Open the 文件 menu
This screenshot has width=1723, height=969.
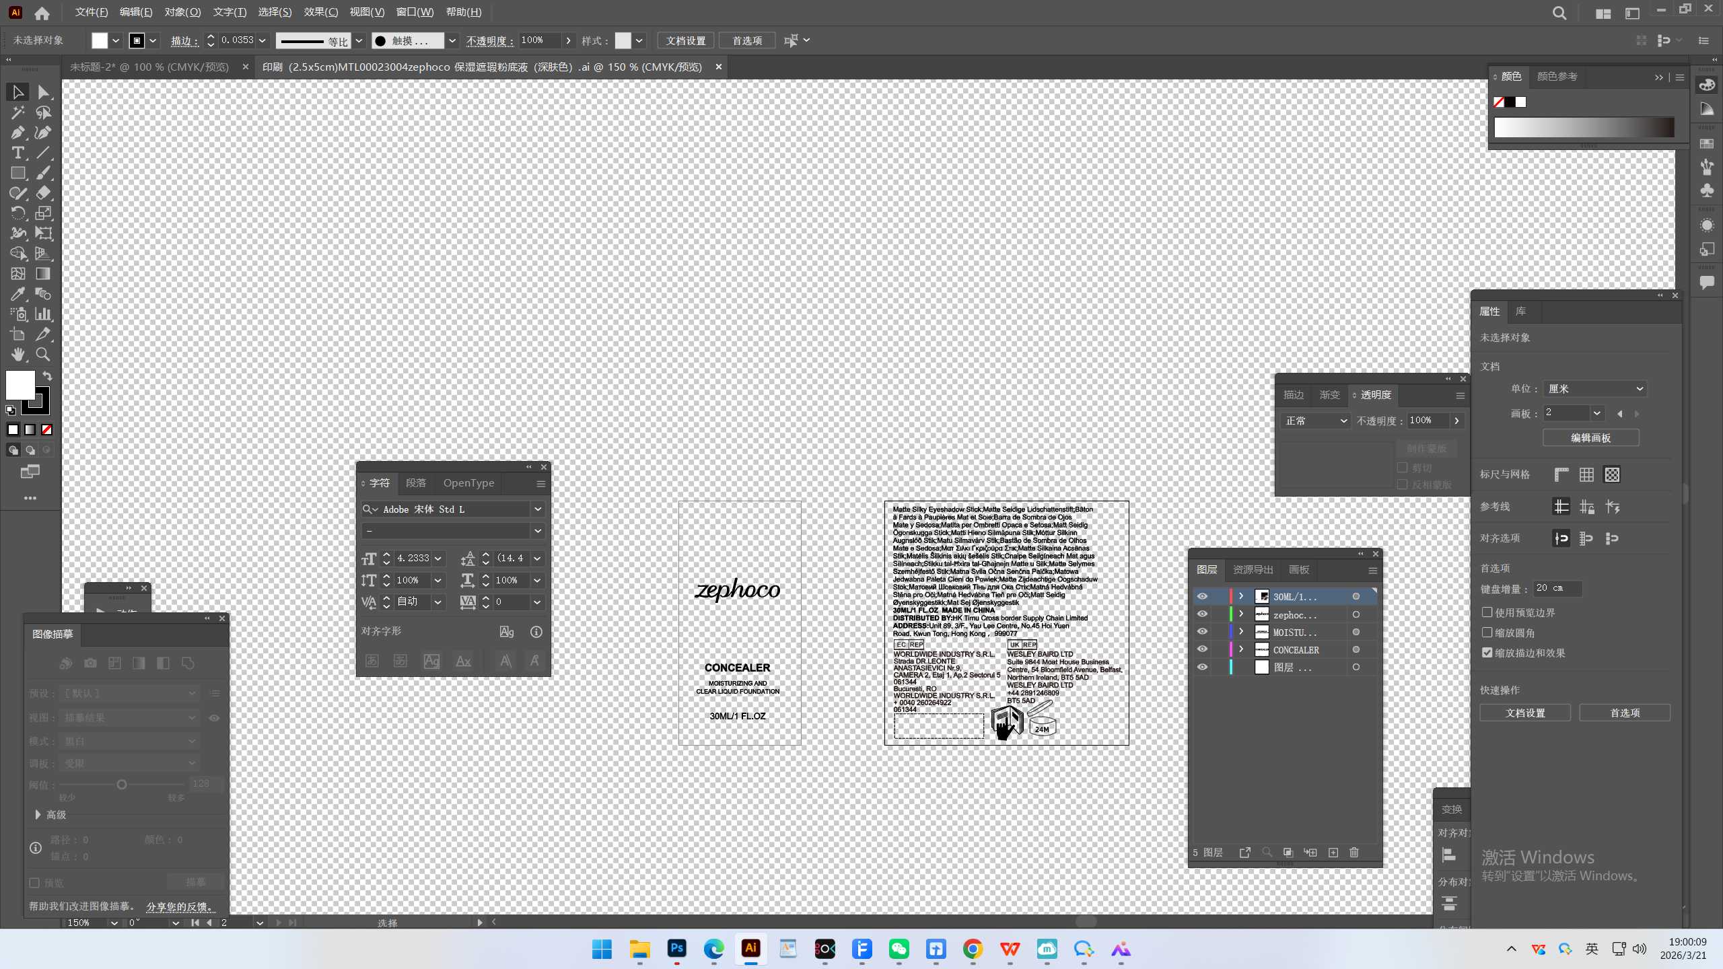[92, 12]
